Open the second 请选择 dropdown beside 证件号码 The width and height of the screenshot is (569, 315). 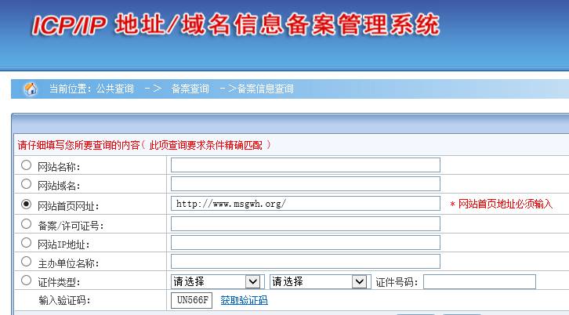(x=319, y=281)
